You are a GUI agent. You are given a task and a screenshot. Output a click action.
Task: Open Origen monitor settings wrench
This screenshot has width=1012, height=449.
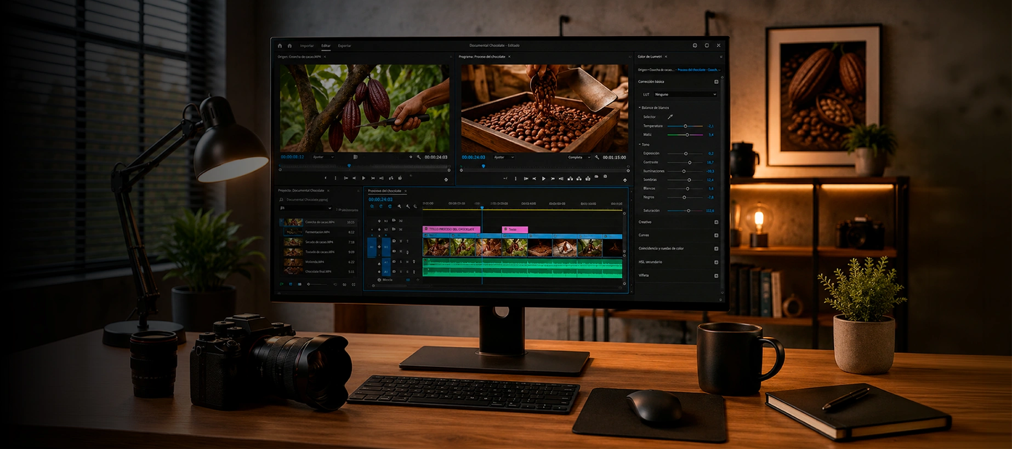coord(419,157)
